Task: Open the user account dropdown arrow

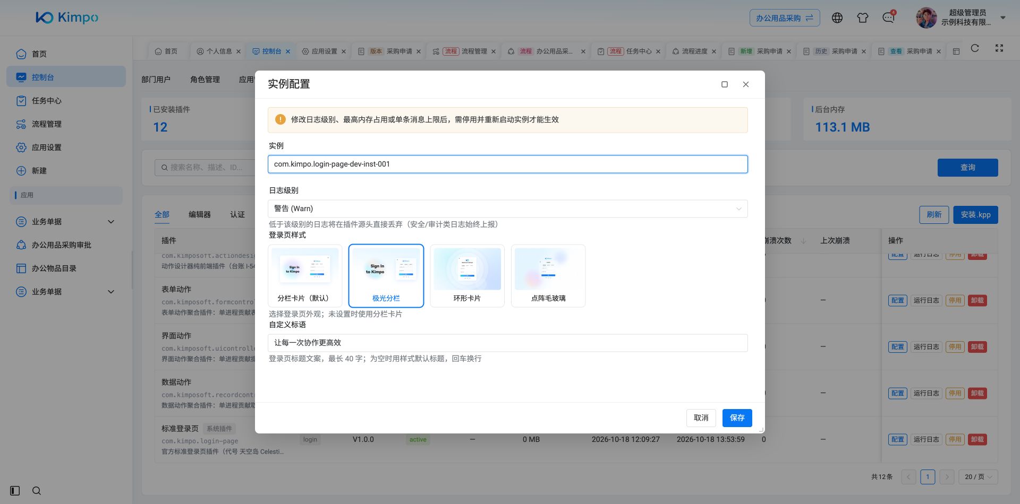Action: click(1003, 18)
